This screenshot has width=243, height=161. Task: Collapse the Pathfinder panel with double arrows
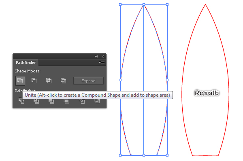pos(96,56)
